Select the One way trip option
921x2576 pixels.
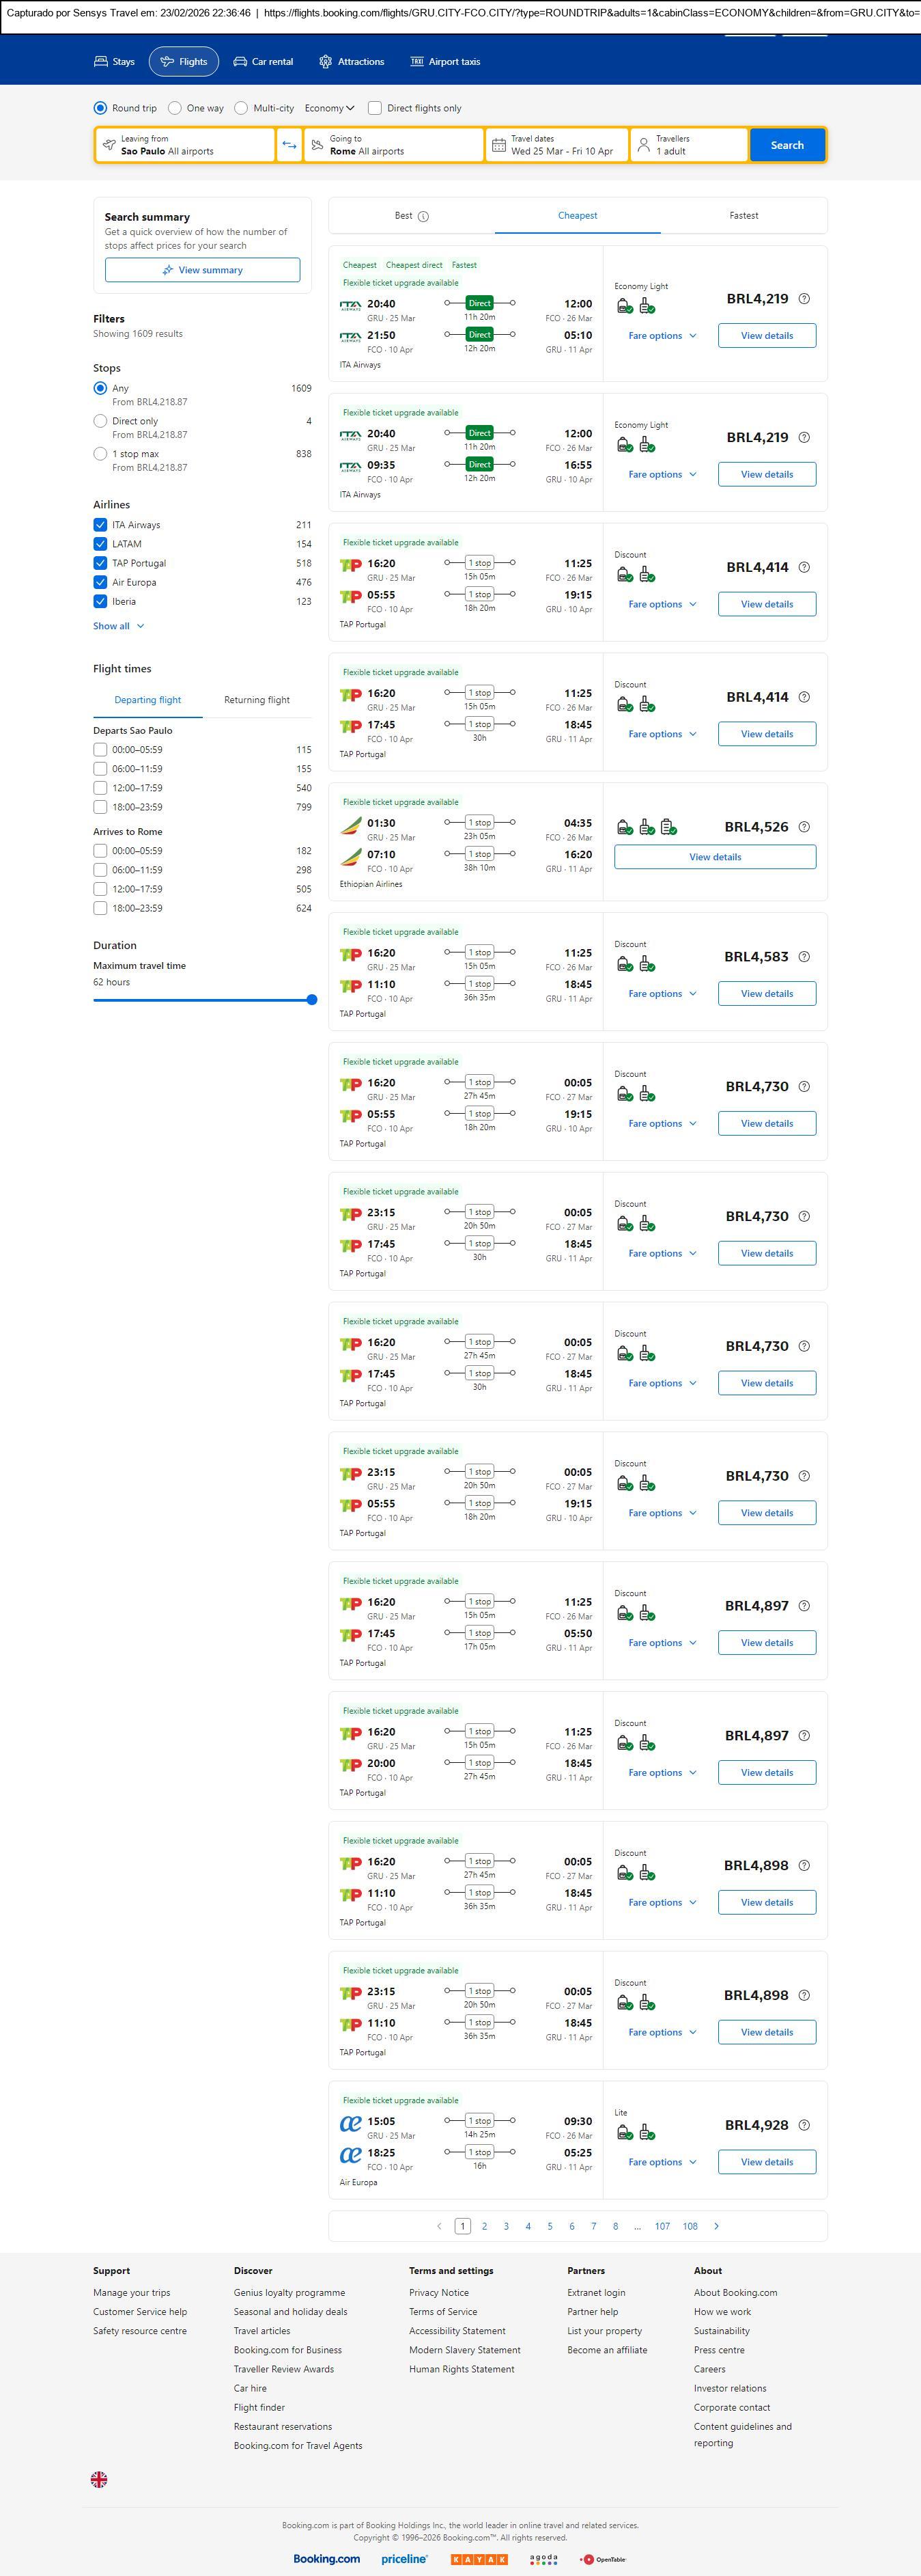pyautogui.click(x=175, y=108)
